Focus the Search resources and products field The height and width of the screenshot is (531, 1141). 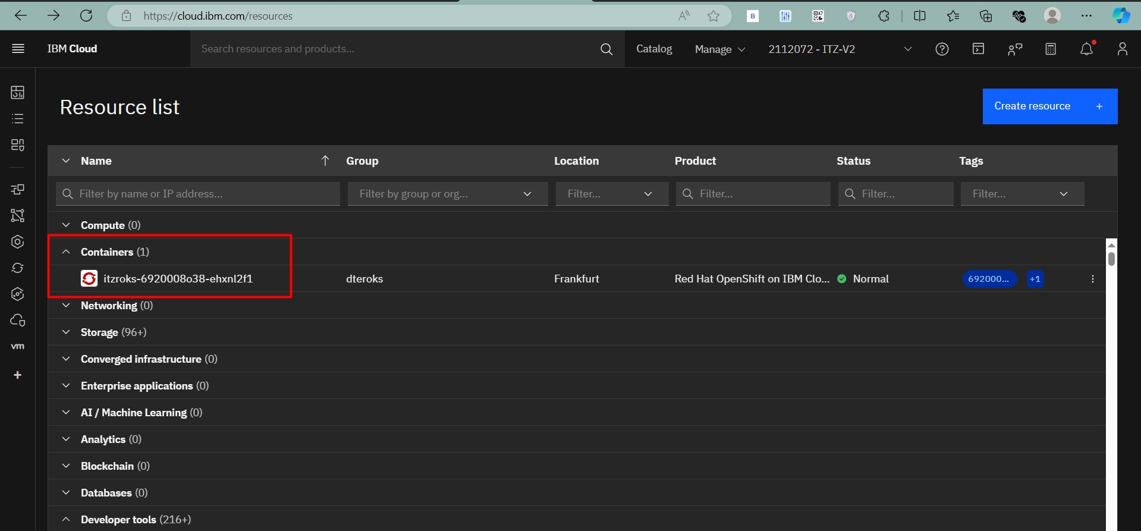point(395,49)
